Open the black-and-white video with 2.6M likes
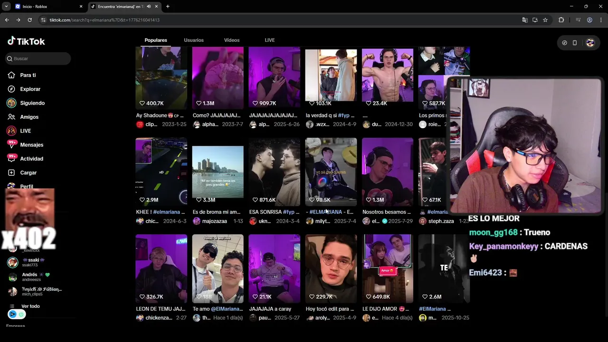Viewport: 608px width, 342px height. [444, 268]
